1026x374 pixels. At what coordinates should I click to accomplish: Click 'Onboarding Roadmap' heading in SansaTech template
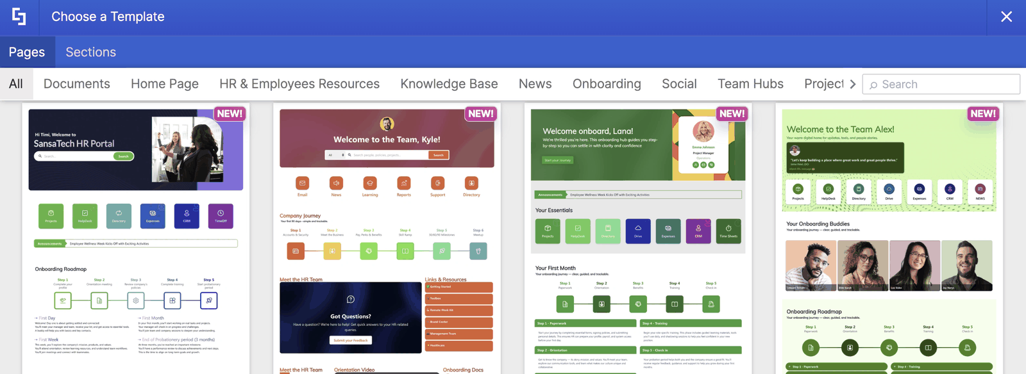[x=61, y=269]
